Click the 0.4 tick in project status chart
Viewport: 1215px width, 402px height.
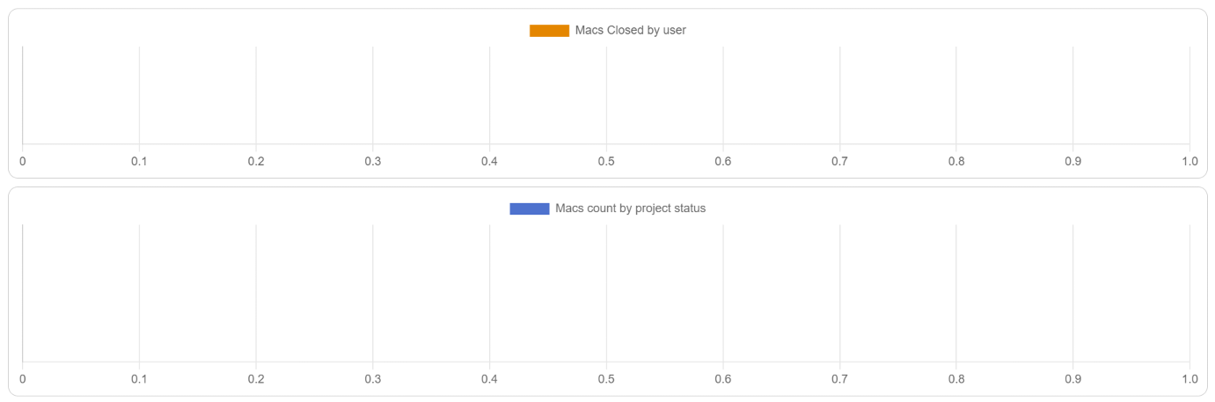pyautogui.click(x=489, y=379)
